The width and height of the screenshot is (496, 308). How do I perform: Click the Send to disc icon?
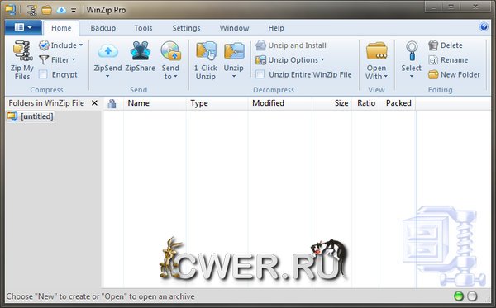(171, 50)
